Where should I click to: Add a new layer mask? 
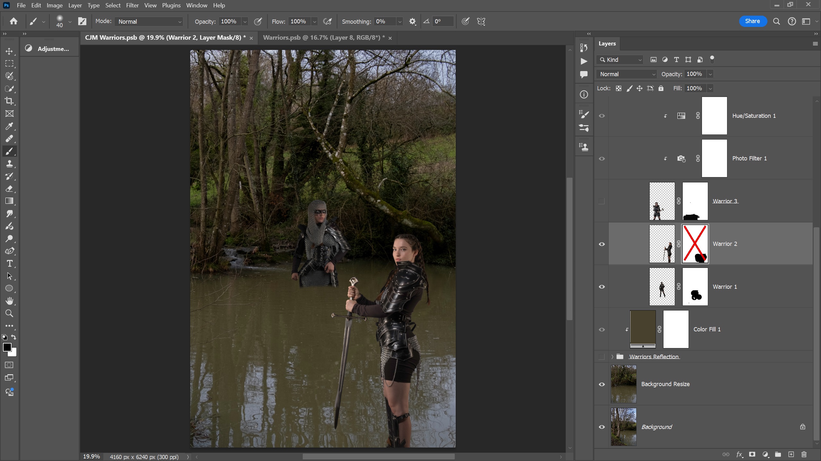(752, 454)
